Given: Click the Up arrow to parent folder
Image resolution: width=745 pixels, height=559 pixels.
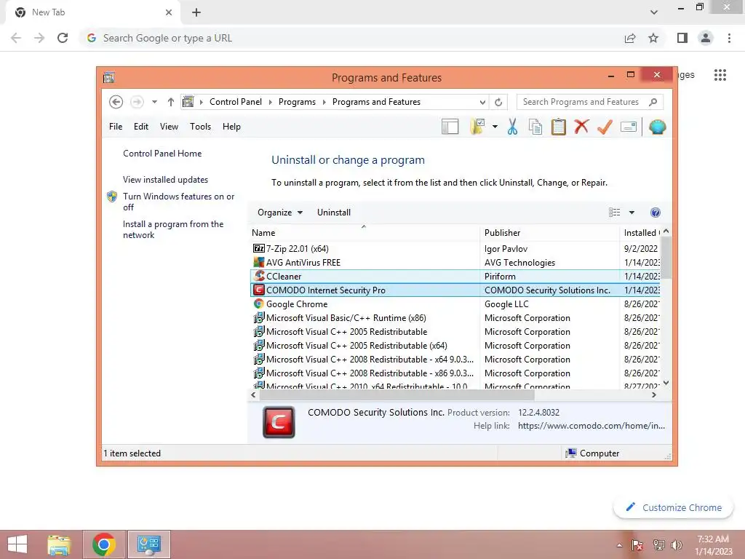Looking at the screenshot, I should (170, 102).
